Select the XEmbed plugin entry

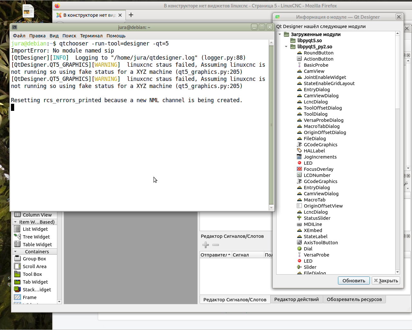pyautogui.click(x=313, y=230)
